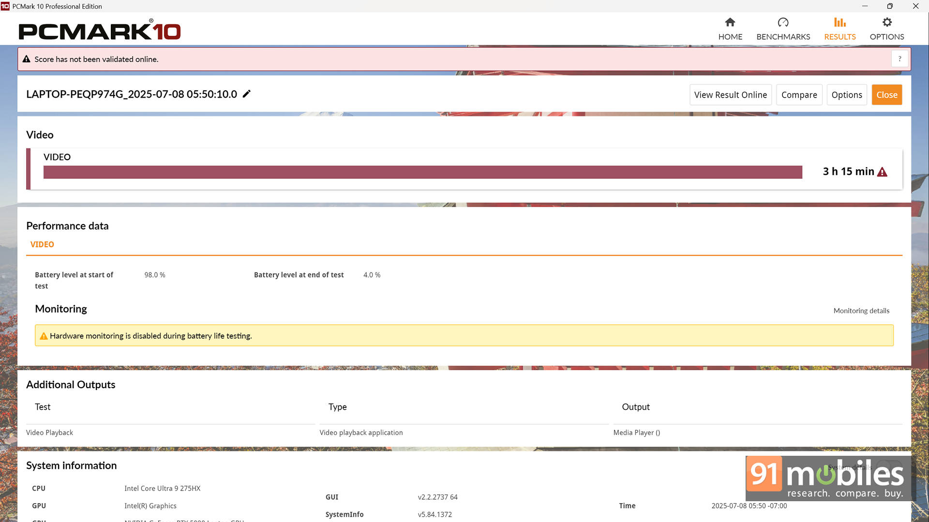Open the BENCHMARKS section

pos(783,29)
